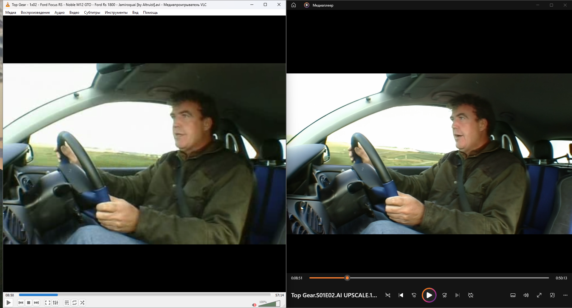
Task: Minimize the Media Player window
Action: coord(538,5)
